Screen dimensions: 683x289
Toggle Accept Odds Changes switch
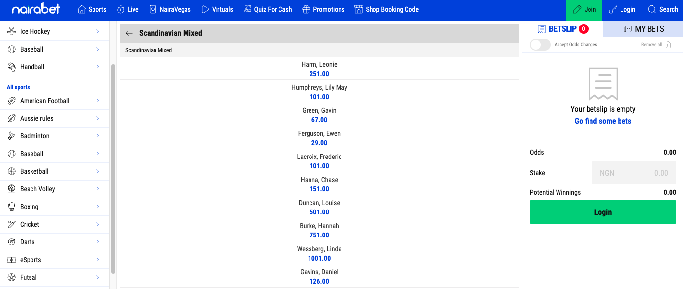[x=540, y=45]
